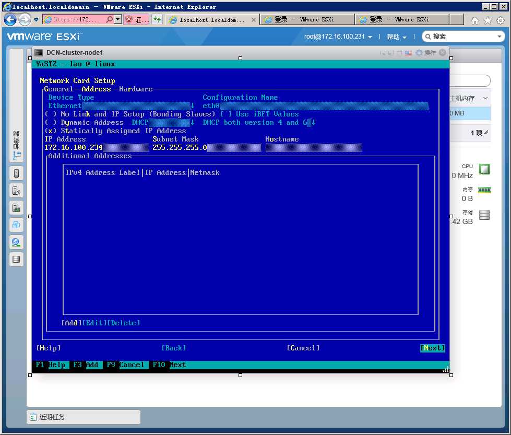Click the browser Home icon
Screen dimensions: 511x435
475,20
